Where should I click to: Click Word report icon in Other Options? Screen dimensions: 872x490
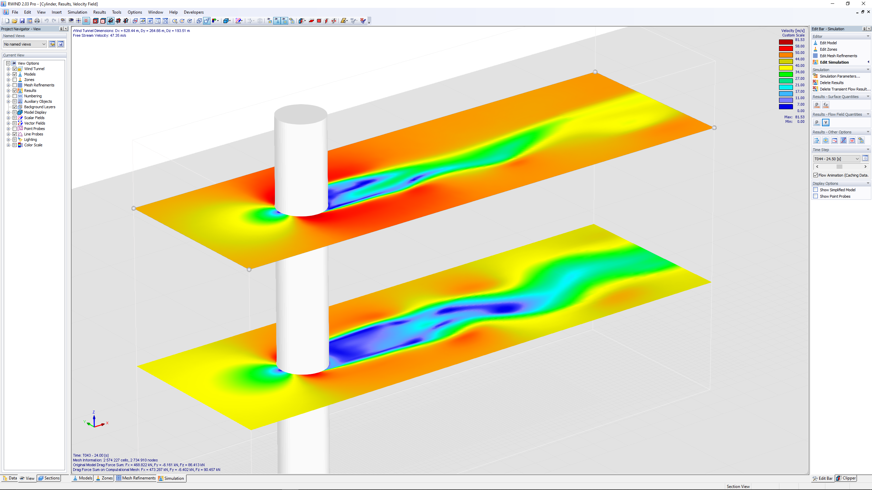852,140
